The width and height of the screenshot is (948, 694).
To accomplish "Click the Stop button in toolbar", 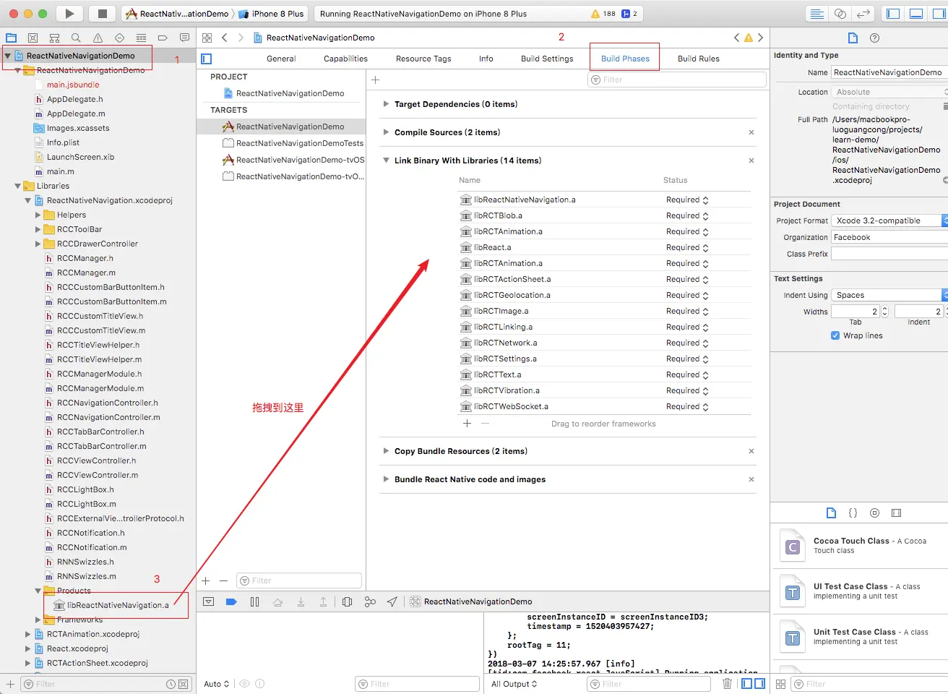I will (x=103, y=14).
